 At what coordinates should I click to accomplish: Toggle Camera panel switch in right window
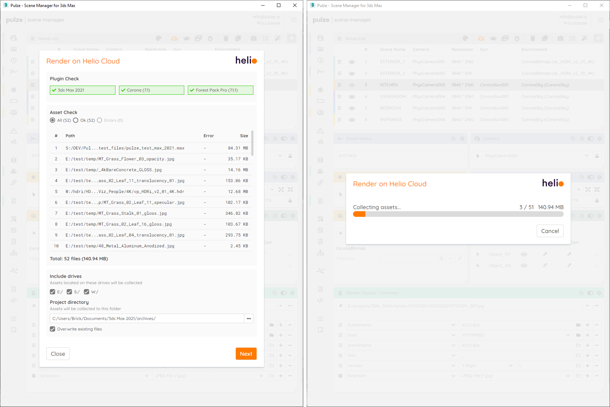[x=591, y=139]
